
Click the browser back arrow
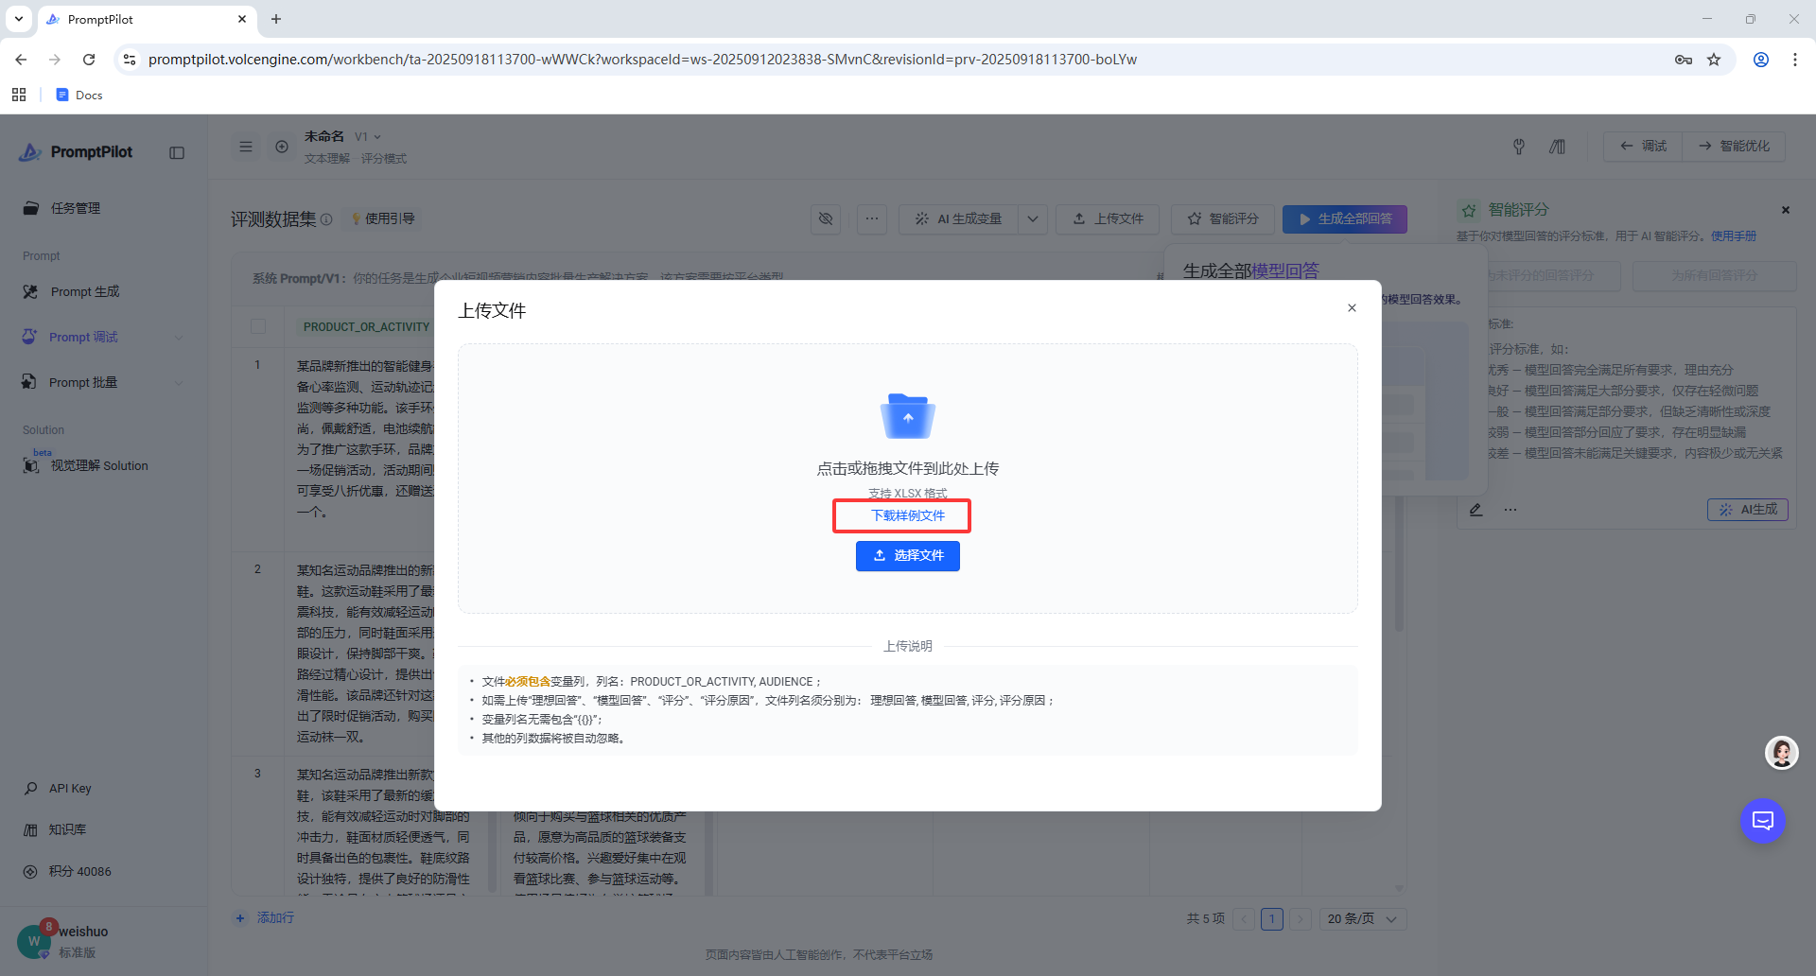(21, 60)
